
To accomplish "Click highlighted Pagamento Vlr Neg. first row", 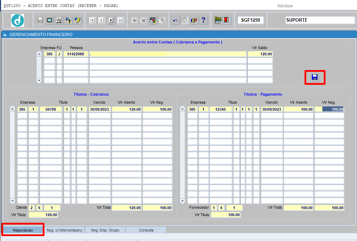I will point(329,109).
